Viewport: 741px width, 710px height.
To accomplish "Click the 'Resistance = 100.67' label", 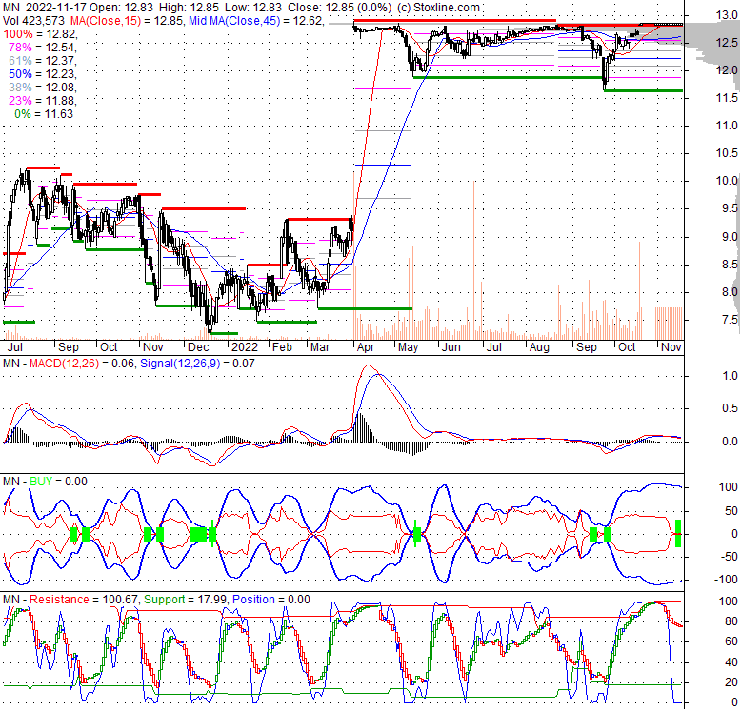I will pyautogui.click(x=84, y=600).
